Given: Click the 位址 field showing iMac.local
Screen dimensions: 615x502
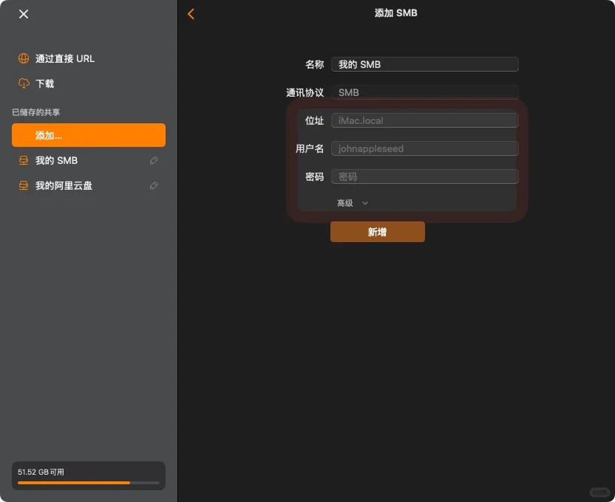Looking at the screenshot, I should coord(424,120).
